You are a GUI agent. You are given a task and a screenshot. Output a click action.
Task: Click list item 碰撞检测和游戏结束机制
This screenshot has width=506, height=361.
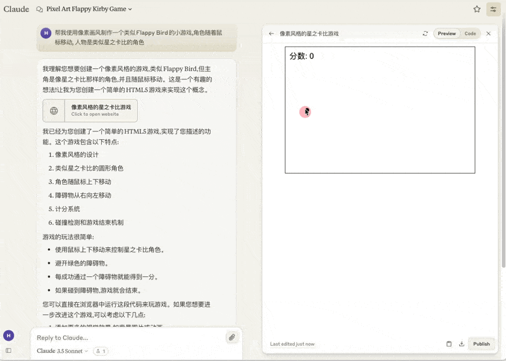click(89, 223)
